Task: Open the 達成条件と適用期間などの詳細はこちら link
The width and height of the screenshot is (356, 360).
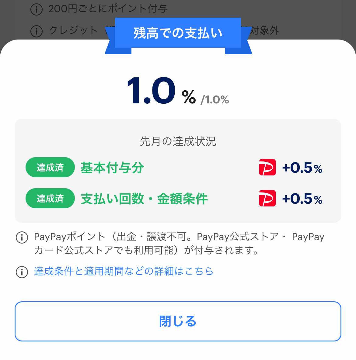Action: coord(124,271)
